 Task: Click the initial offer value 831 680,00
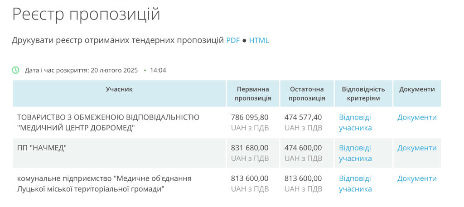point(250,148)
